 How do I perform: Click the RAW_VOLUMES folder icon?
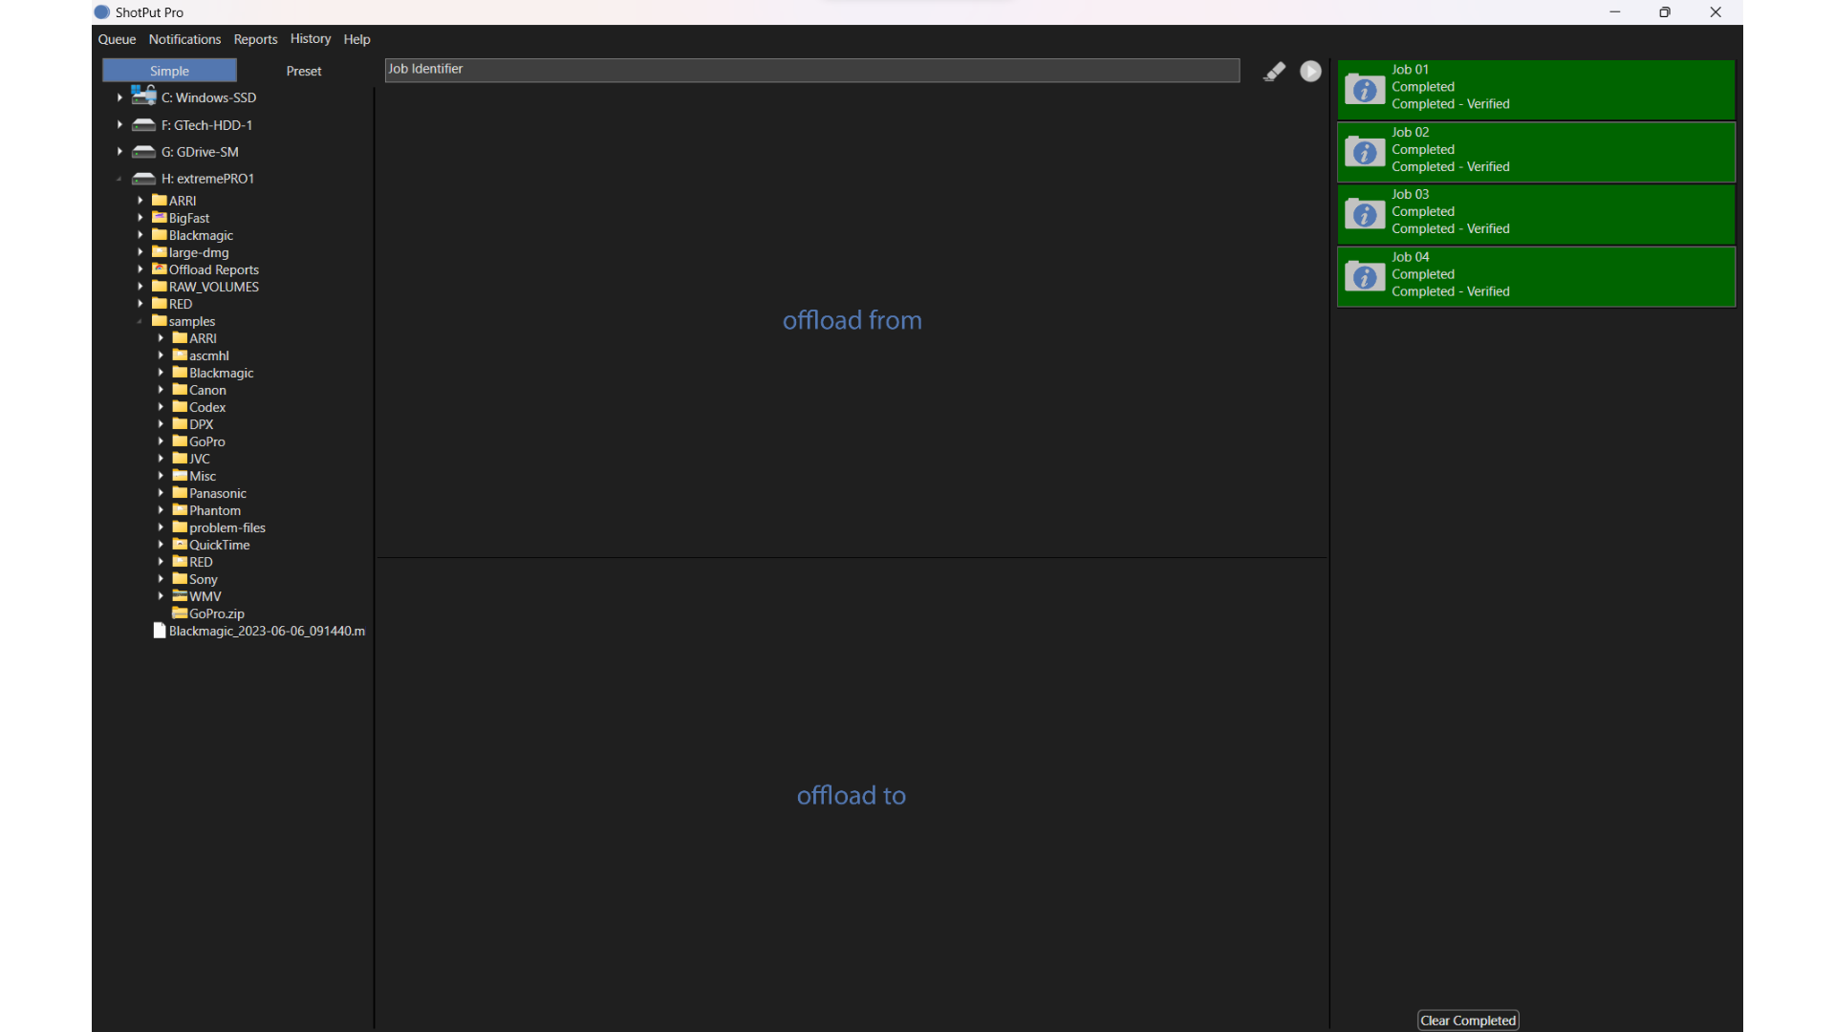(x=160, y=287)
